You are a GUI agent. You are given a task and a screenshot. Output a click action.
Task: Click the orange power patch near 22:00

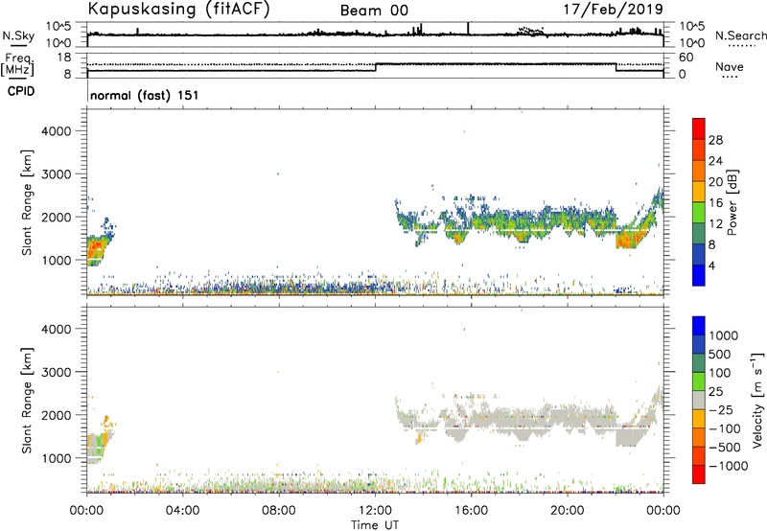click(628, 239)
